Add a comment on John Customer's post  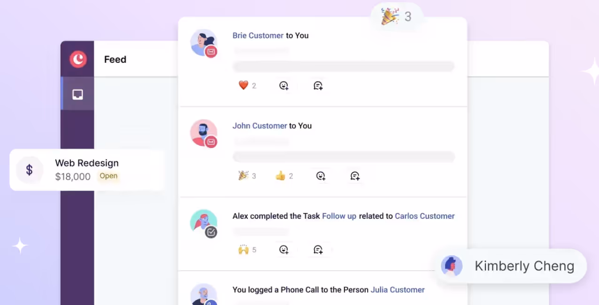pos(355,176)
